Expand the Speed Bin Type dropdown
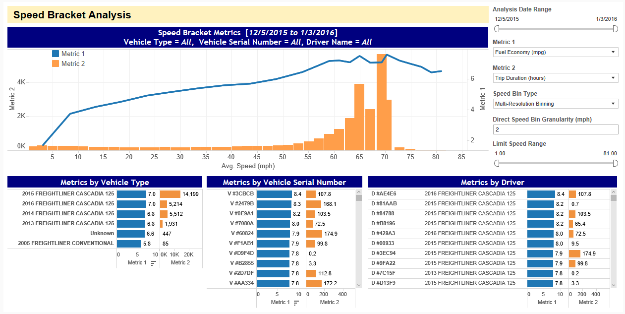The width and height of the screenshot is (625, 314). pos(555,104)
